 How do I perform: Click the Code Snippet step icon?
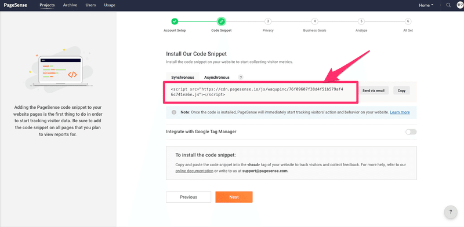click(222, 21)
